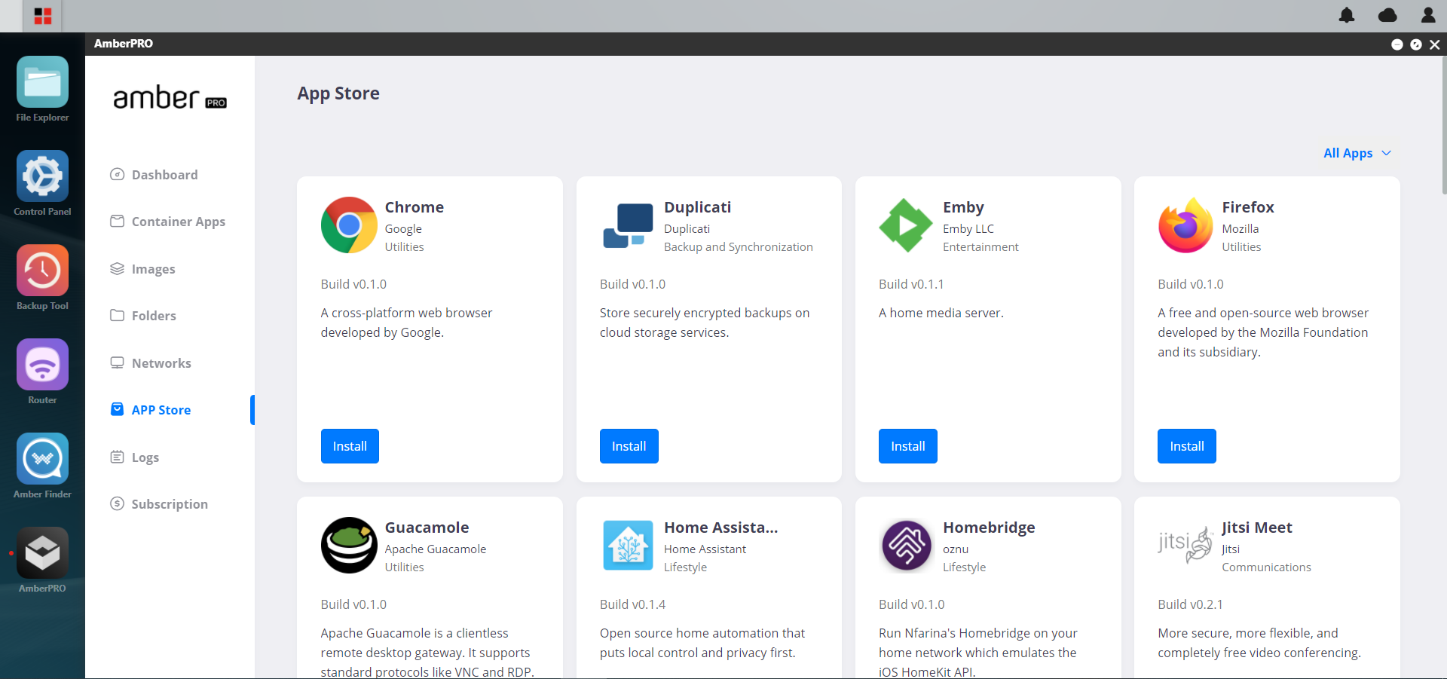Click "oznu" publisher text

(x=956, y=549)
